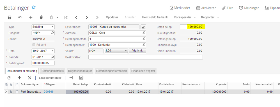Switch to the Regnskapsdetaljer tab
Image resolution: width=280 pixels, height=107 pixels.
[x=80, y=71]
